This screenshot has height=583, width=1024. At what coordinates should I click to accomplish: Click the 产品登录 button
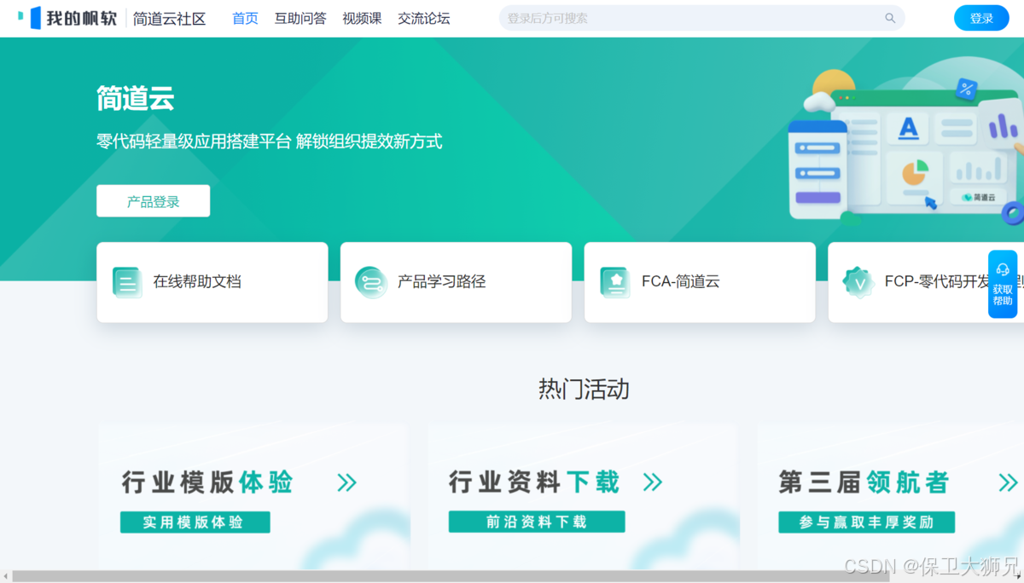coord(154,201)
